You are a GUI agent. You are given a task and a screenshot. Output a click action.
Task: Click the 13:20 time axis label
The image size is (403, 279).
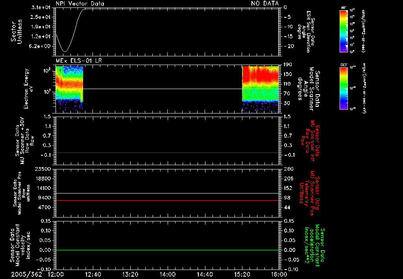[x=130, y=274]
